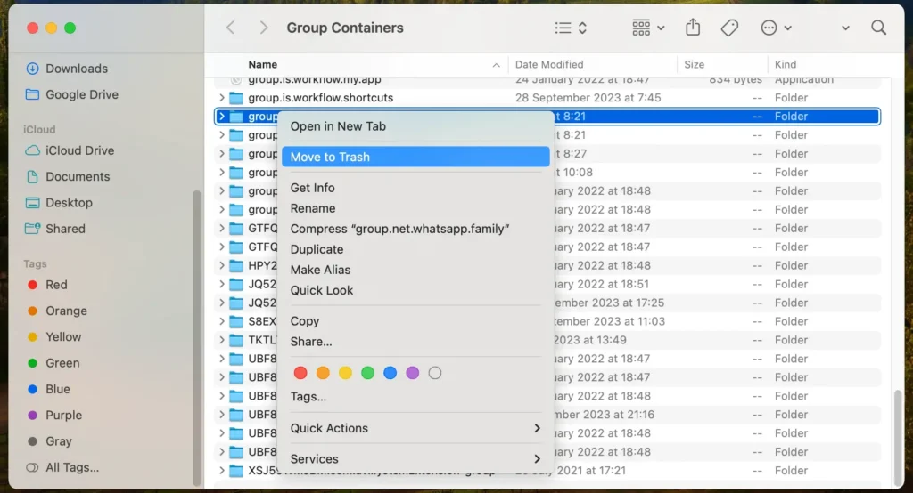Image resolution: width=913 pixels, height=493 pixels.
Task: Sort by Kind column header
Action: click(x=786, y=65)
